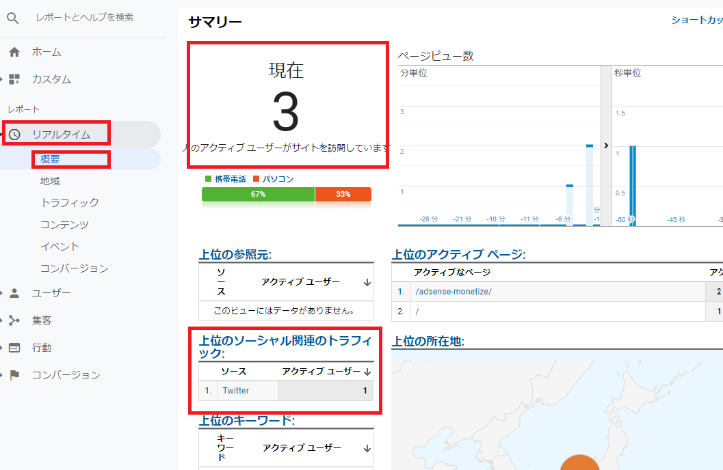Select the リアルタイム menu item
723x470 pixels.
point(61,135)
